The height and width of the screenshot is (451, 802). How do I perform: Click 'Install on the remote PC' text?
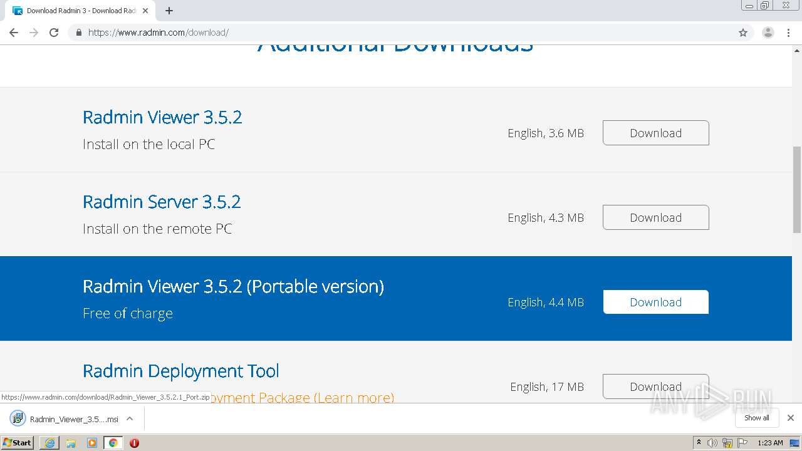(x=157, y=229)
